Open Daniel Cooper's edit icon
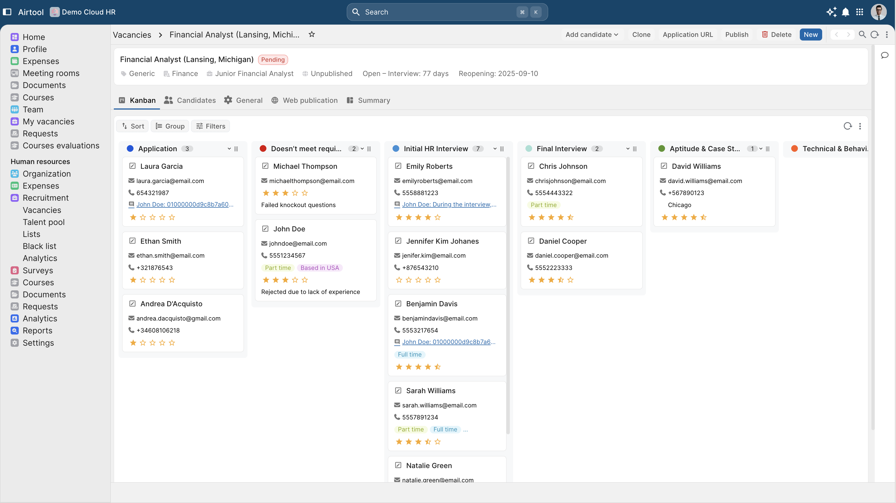The image size is (896, 503). [531, 241]
